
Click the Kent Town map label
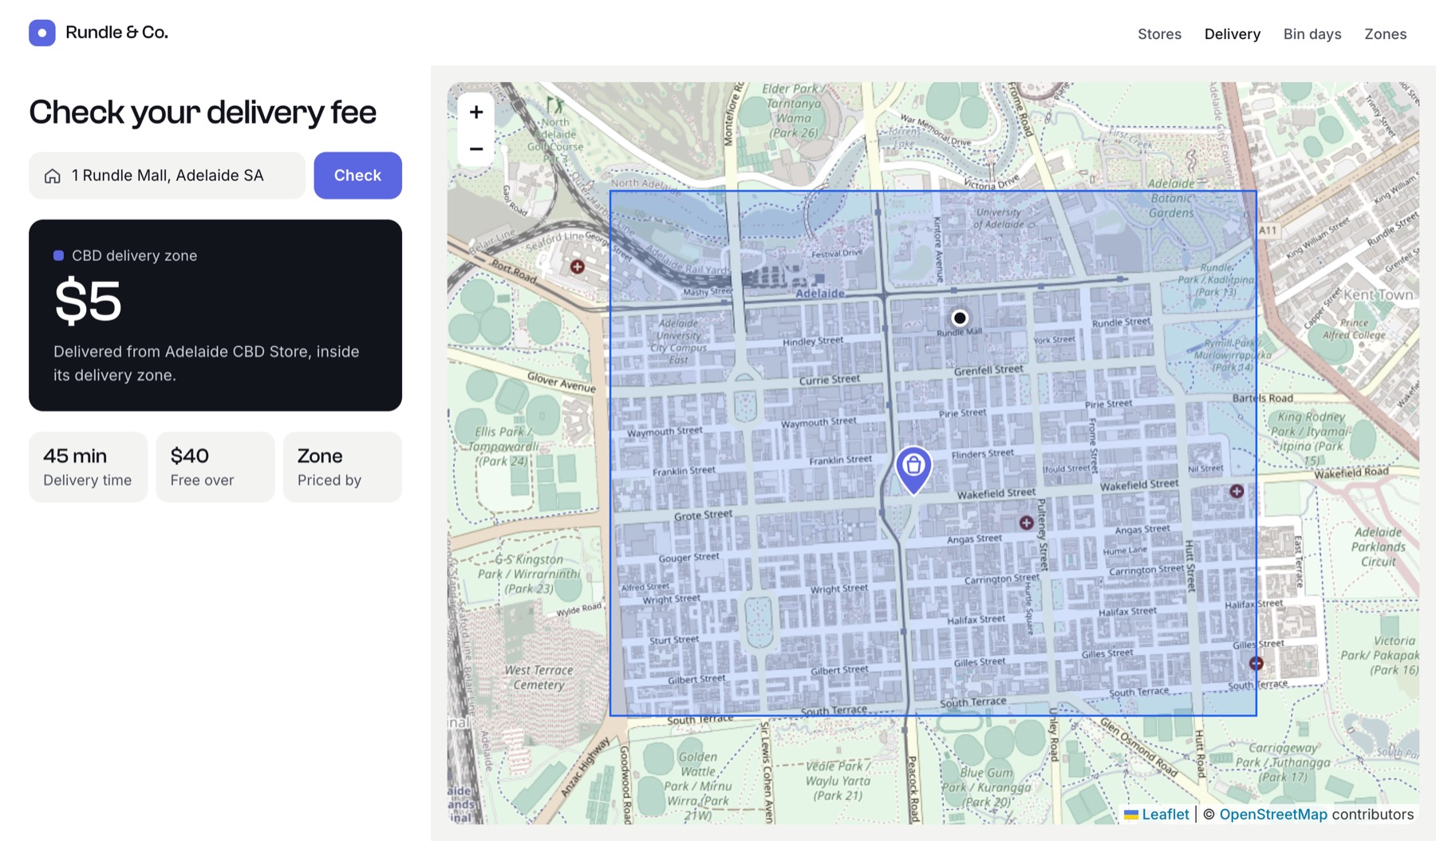[1378, 294]
